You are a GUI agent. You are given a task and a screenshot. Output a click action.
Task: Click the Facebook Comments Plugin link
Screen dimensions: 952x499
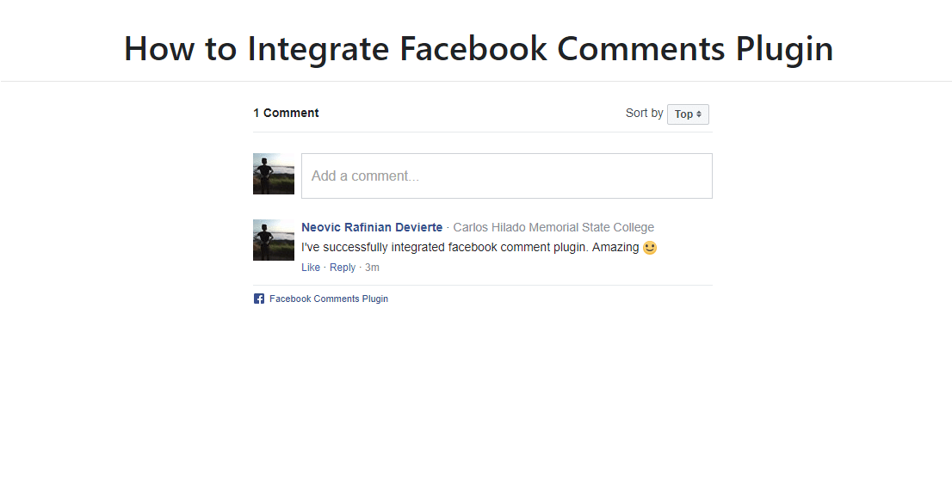point(328,299)
